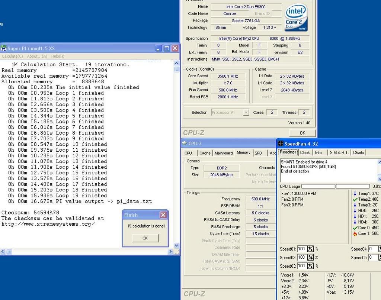The height and width of the screenshot is (300, 381).
Task: Click the HD1 temperature arrow icon
Action: click(355, 216)
